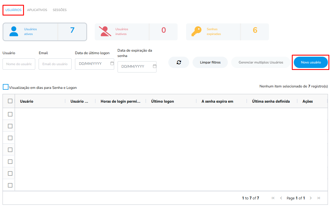Select the Usuários inativos card
Viewport: 331px width, 209px height.
[136, 32]
